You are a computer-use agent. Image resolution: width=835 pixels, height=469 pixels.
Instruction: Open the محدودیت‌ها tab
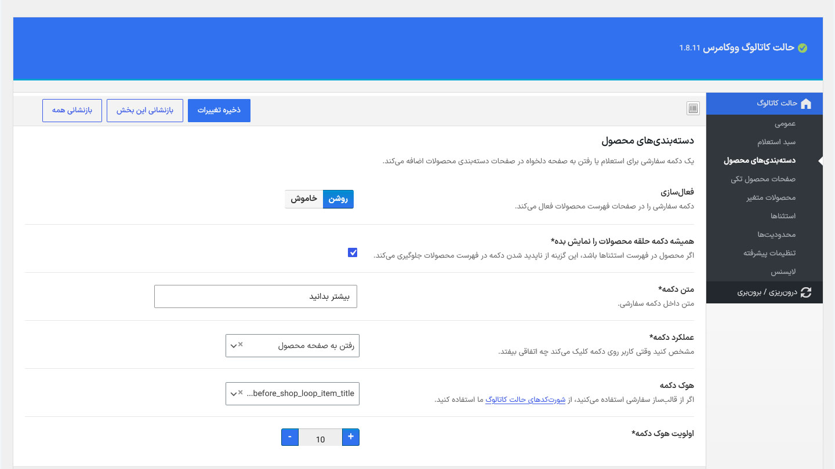point(776,235)
